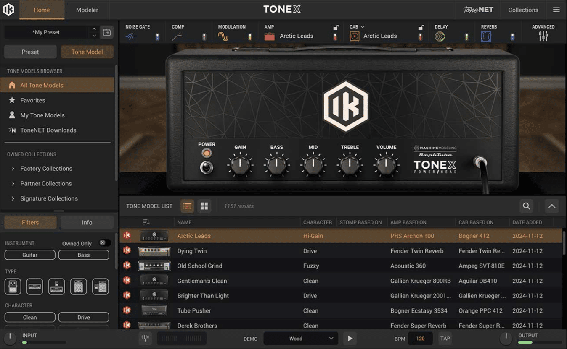Viewport: 567px width, 349px height.
Task: Toggle the CAB lock icon
Action: (421, 28)
